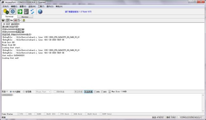The image size is (206, 120).
Task: Click the 'Mount Disk OK!' line
Action: coord(9,45)
